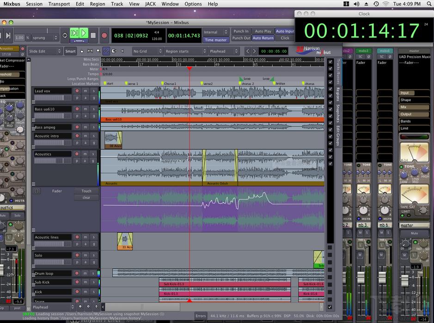
Task: Select the time-stretch tool
Action: [114, 51]
